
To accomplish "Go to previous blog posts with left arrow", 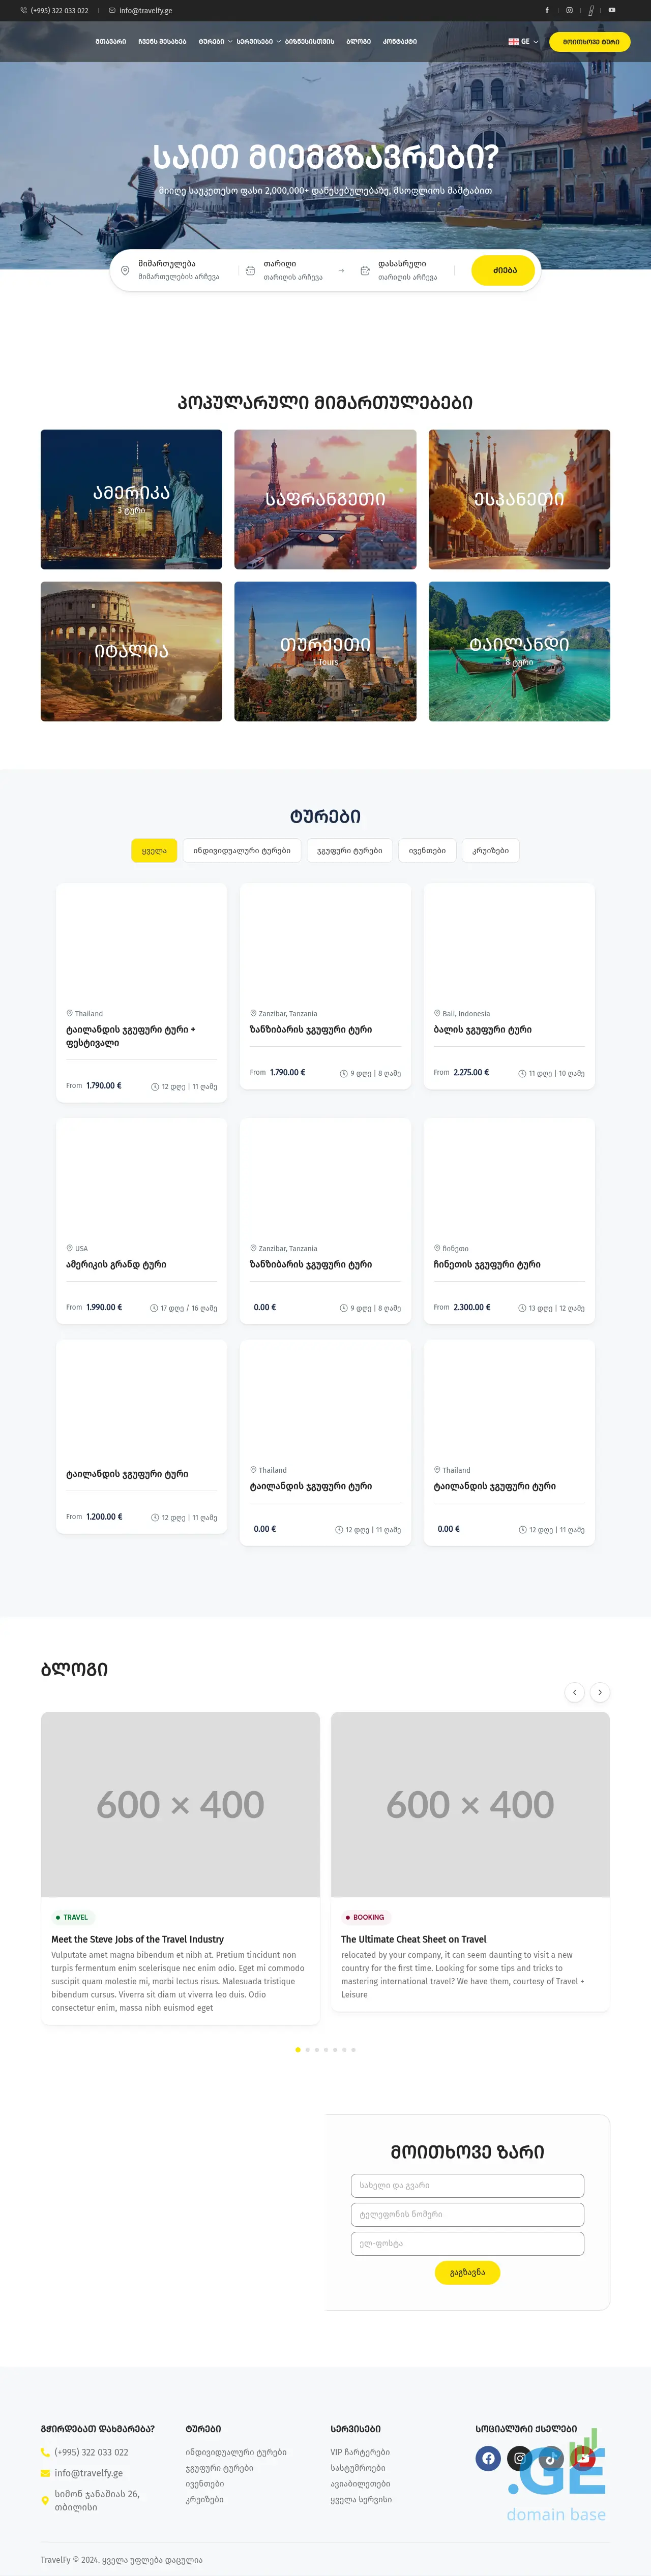I will [574, 1692].
